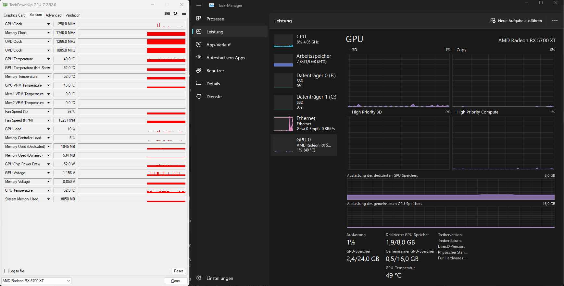Click the Autostart von Apps icon

tap(199, 57)
